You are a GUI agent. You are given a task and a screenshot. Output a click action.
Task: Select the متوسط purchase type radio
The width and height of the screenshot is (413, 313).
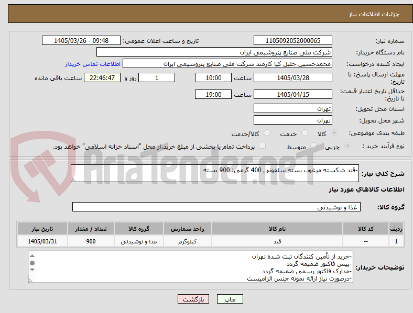(313, 146)
